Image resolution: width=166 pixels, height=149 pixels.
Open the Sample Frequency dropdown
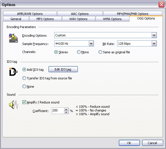(91, 44)
